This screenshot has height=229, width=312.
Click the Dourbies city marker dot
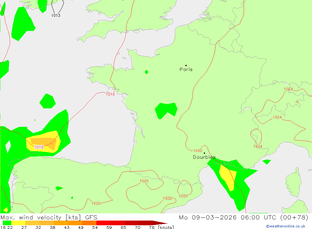[204, 153]
